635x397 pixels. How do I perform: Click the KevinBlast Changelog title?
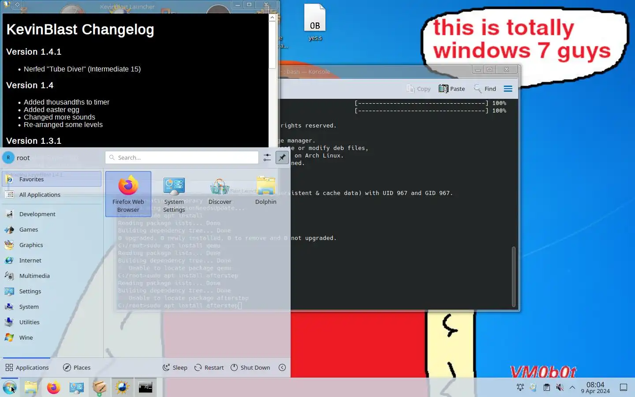[x=80, y=30]
